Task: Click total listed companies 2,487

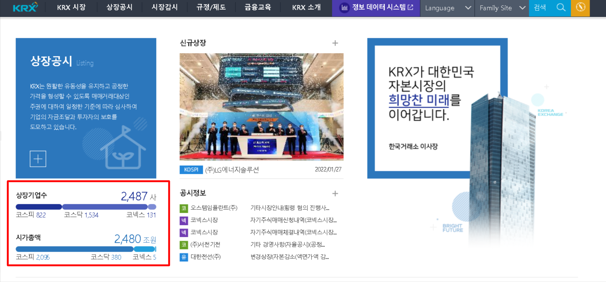Action: [x=134, y=196]
